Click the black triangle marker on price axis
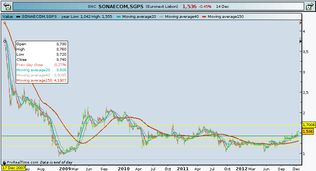Viewport: 316px width, 171px height. coord(300,42)
